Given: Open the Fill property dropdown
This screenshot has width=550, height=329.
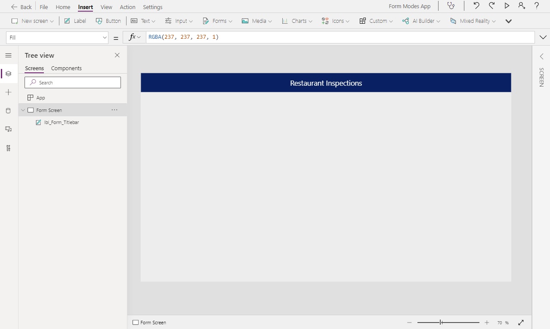Looking at the screenshot, I should (x=105, y=37).
